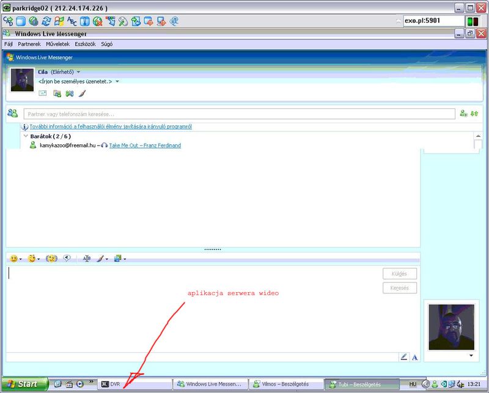Open connection options globe-gear icon

click(x=34, y=21)
